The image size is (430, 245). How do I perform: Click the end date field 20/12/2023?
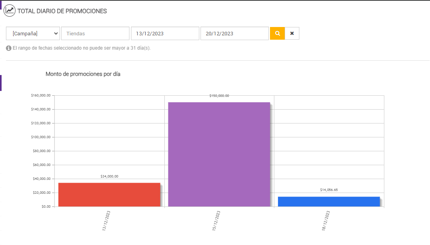click(234, 33)
